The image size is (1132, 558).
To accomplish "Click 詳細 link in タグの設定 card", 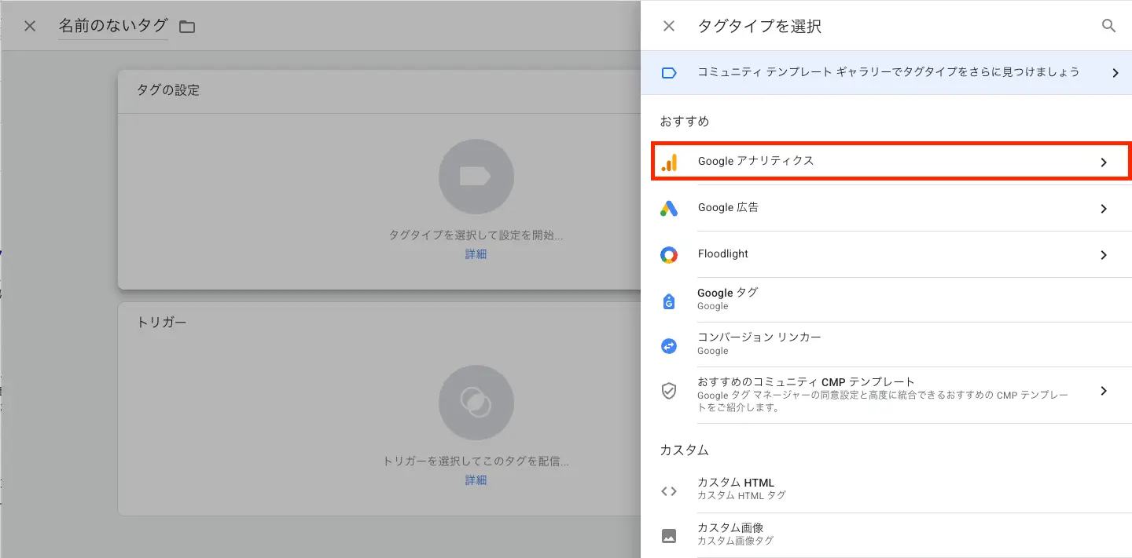I will pyautogui.click(x=476, y=254).
